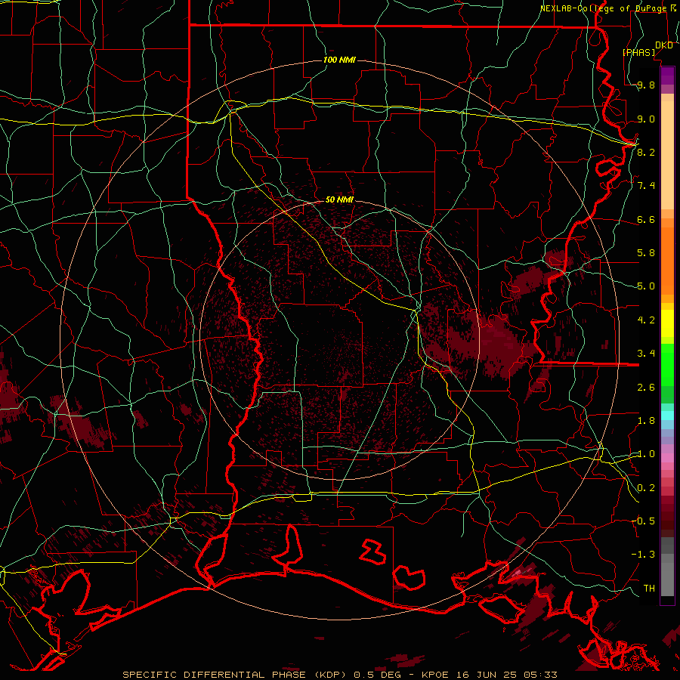Image resolution: width=680 pixels, height=680 pixels.
Task: Select the 1.0 value on the color scale
Action: tap(646, 454)
